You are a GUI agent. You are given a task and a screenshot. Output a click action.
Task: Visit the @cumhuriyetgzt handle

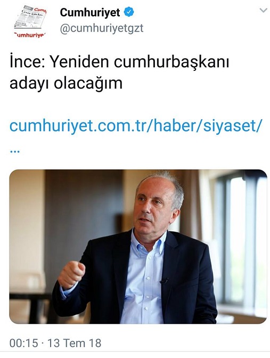tap(102, 28)
